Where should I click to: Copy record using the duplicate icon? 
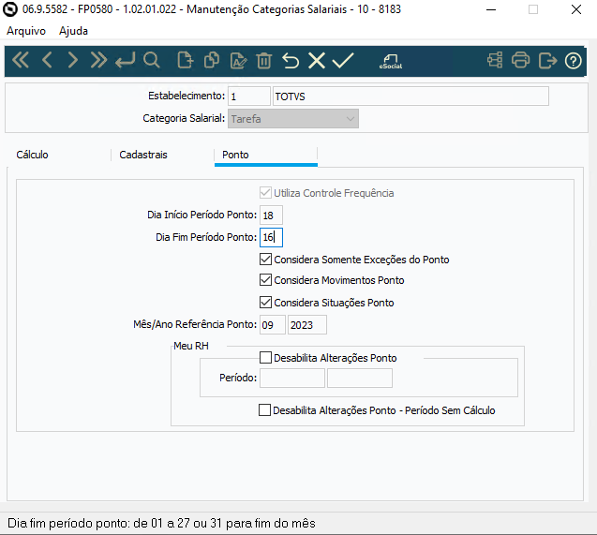click(x=212, y=61)
